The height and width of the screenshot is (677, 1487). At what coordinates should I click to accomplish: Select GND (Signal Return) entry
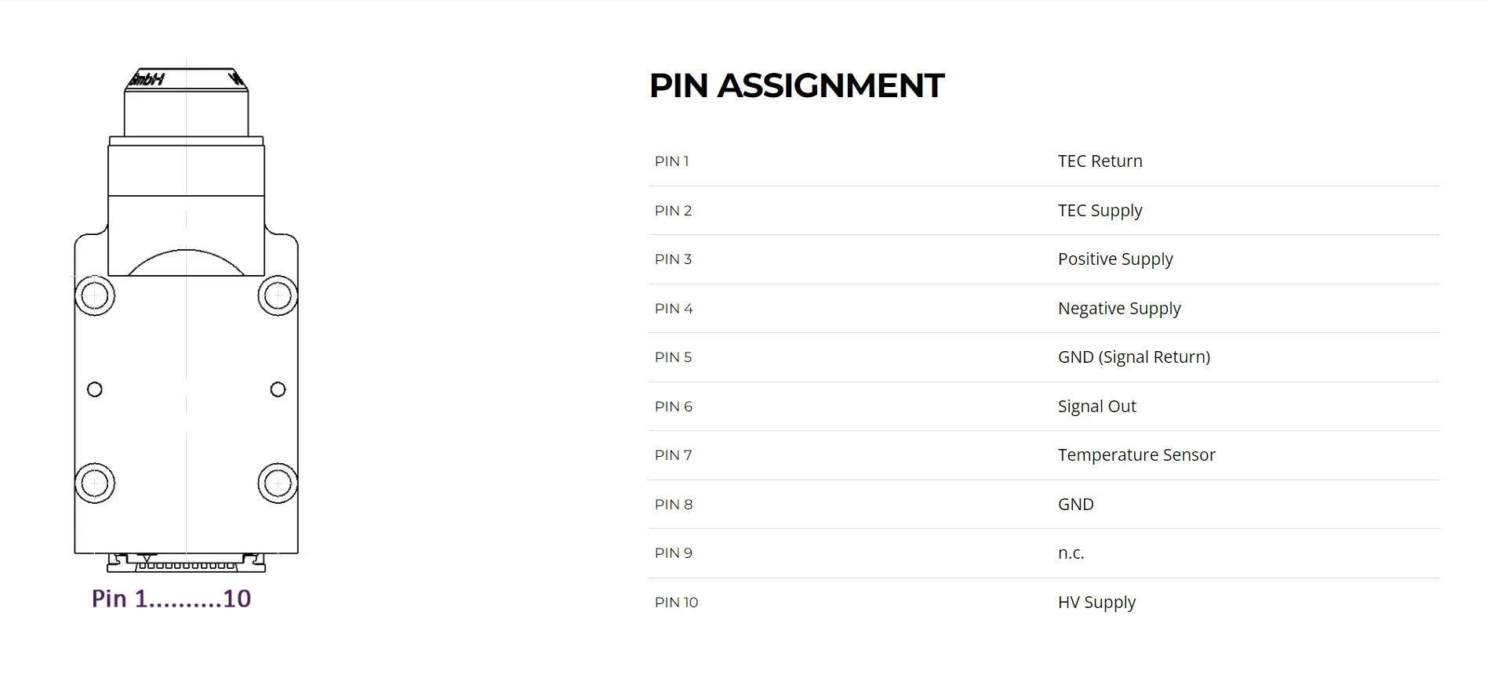[1134, 357]
